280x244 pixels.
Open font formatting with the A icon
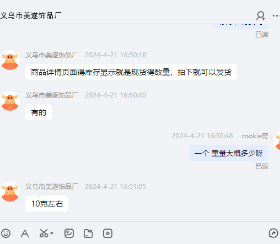[25, 234]
